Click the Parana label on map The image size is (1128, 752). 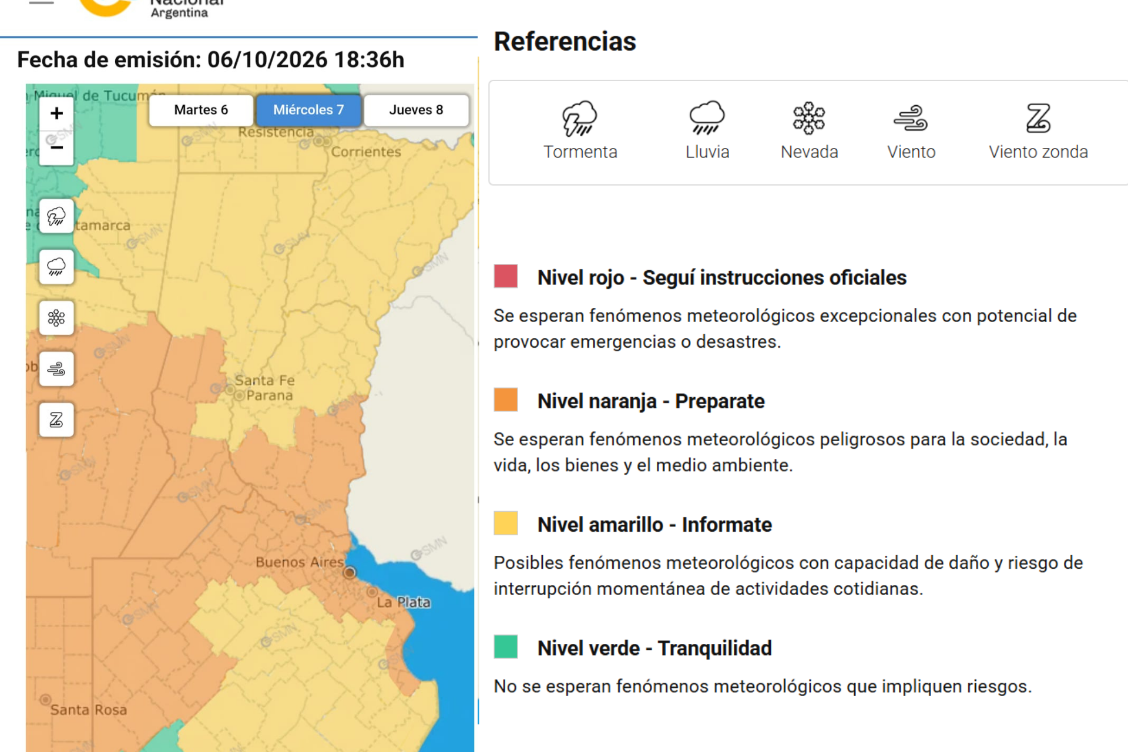[x=270, y=395]
